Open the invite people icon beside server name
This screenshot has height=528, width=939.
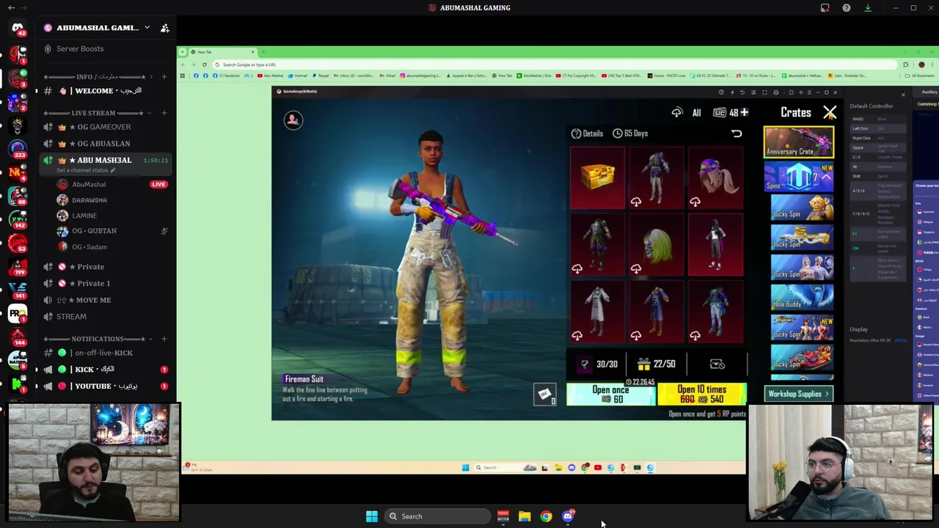click(165, 28)
